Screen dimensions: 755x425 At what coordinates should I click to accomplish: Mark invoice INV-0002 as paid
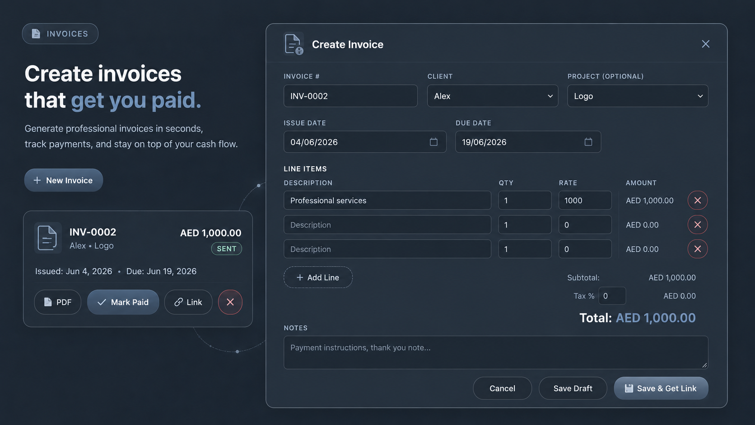123,302
